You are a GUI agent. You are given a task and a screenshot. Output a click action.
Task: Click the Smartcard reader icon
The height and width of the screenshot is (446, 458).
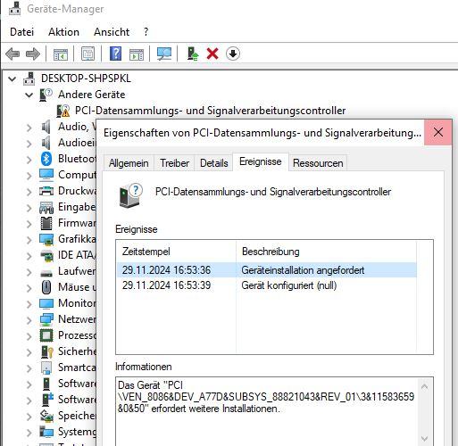46,368
